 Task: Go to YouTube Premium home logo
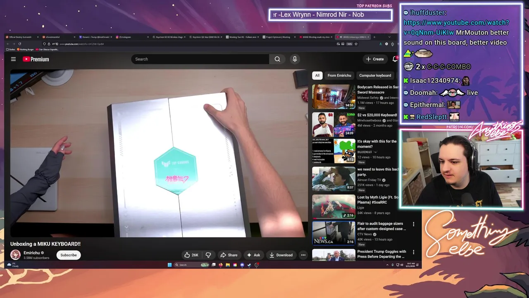36,59
